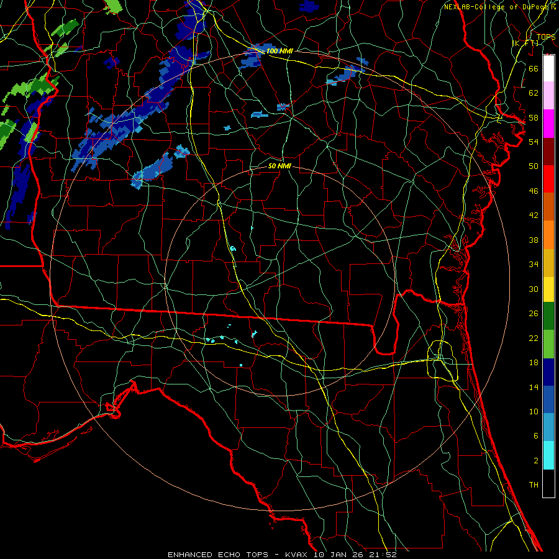This screenshot has width=559, height=559.
Task: Click the 66 legend label
Action: [x=534, y=68]
